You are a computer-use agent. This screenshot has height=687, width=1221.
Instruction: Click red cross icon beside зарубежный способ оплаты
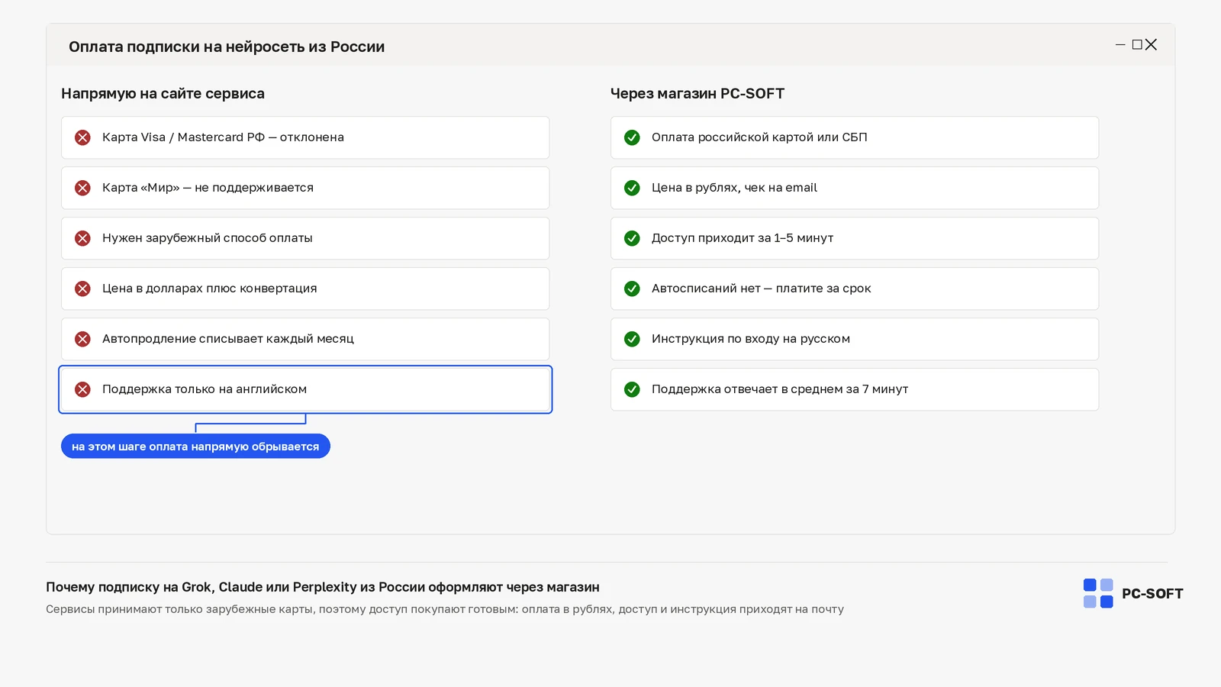pyautogui.click(x=82, y=238)
